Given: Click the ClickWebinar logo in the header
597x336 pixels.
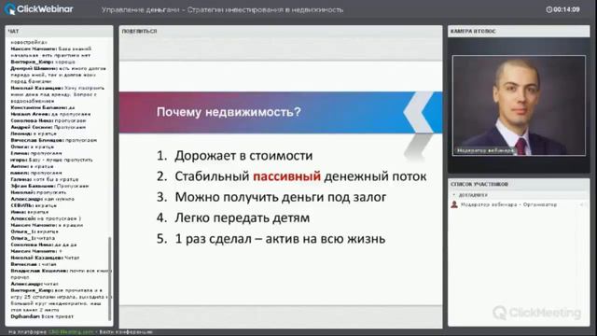Looking at the screenshot, I should coord(38,9).
